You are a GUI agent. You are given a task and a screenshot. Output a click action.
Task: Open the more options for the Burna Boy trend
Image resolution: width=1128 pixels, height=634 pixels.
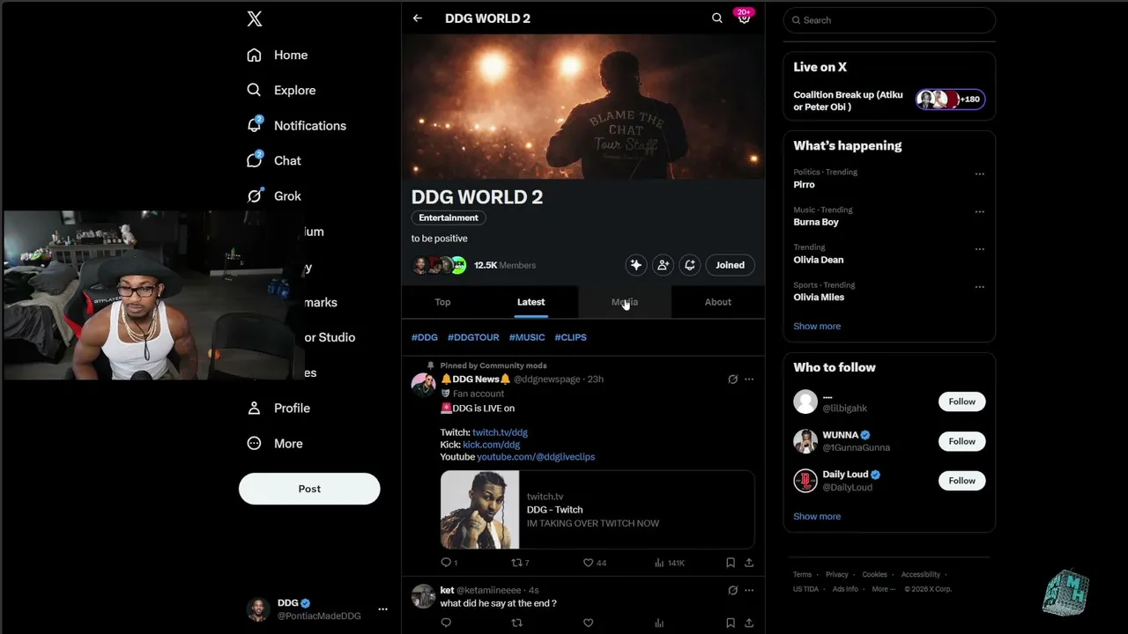click(979, 212)
